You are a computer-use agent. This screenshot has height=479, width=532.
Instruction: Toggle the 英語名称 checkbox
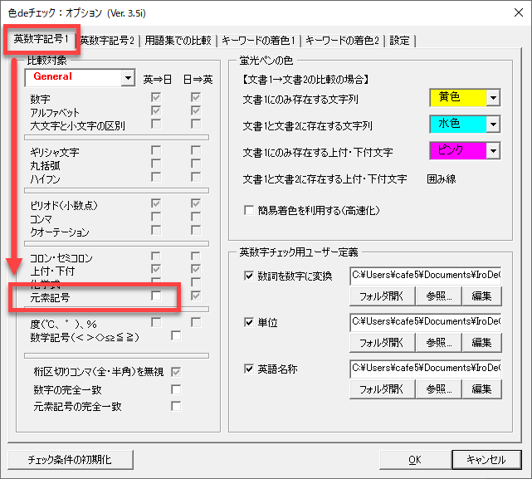250,369
